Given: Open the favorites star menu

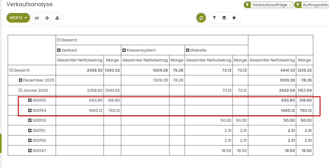Looking at the screenshot, I should coord(234,18).
